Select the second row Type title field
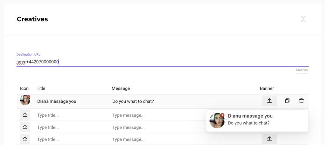Viewport: 325px width, 145px height. [73, 115]
